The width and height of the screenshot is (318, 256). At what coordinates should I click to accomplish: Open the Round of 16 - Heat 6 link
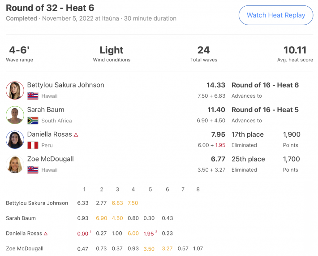coord(265,85)
